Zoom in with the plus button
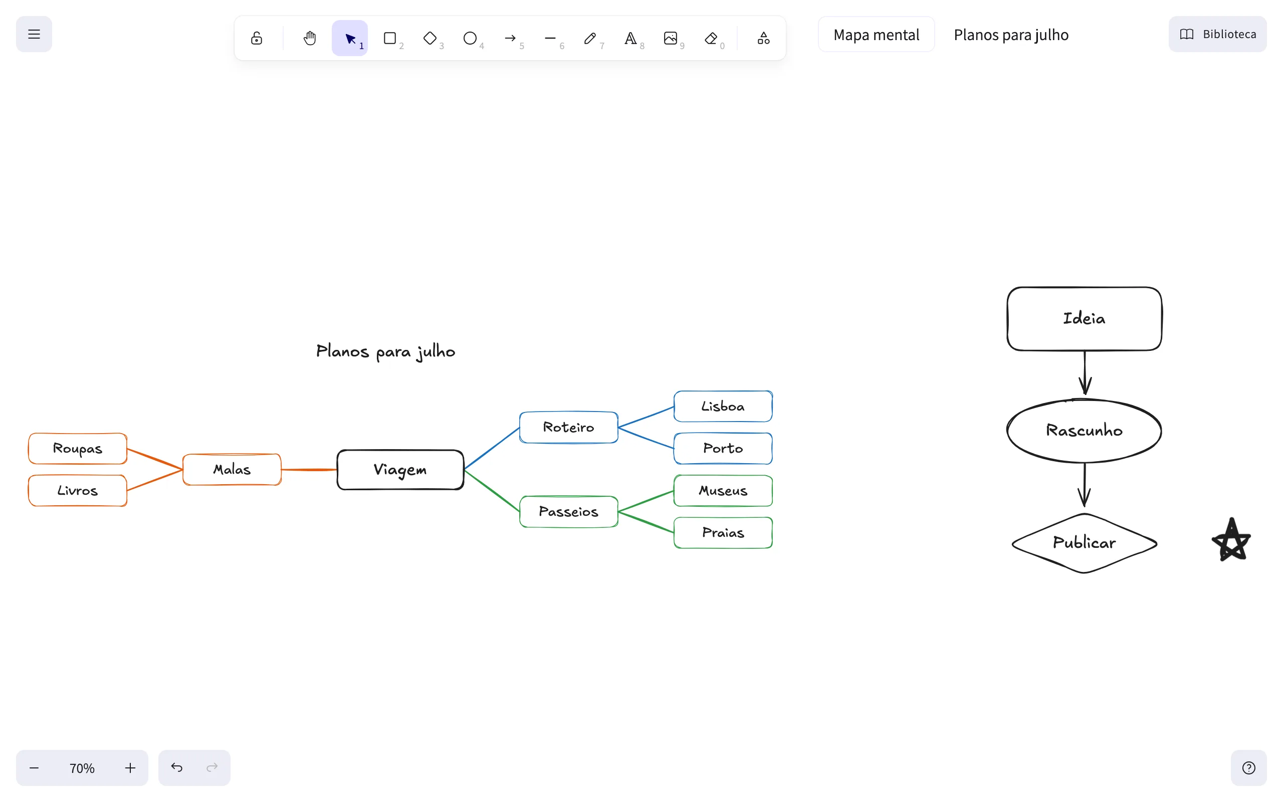Image resolution: width=1283 pixels, height=802 pixels. 130,768
